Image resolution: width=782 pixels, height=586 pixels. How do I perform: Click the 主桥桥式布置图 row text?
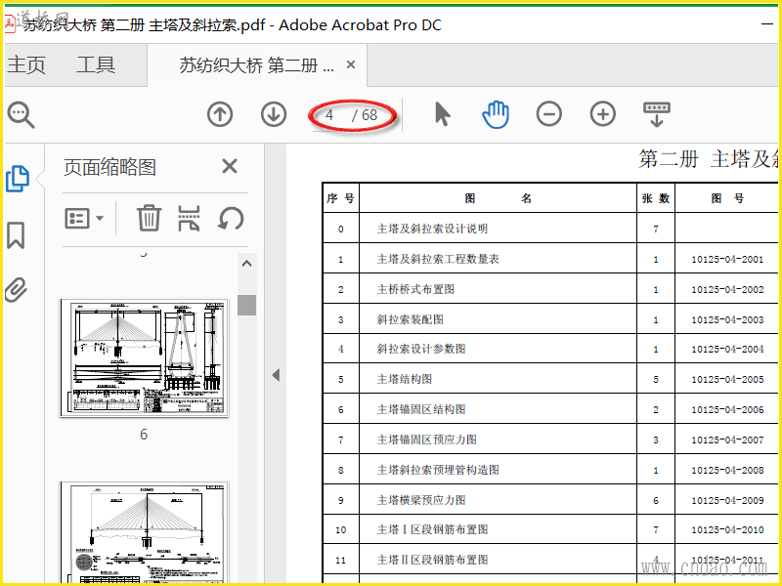[415, 289]
